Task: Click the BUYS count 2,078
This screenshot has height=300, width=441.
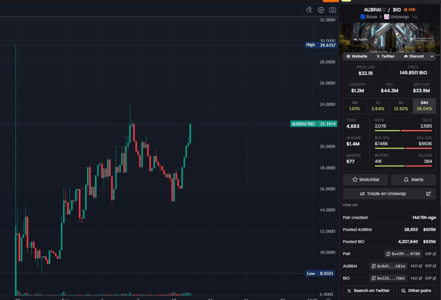Action: click(380, 126)
